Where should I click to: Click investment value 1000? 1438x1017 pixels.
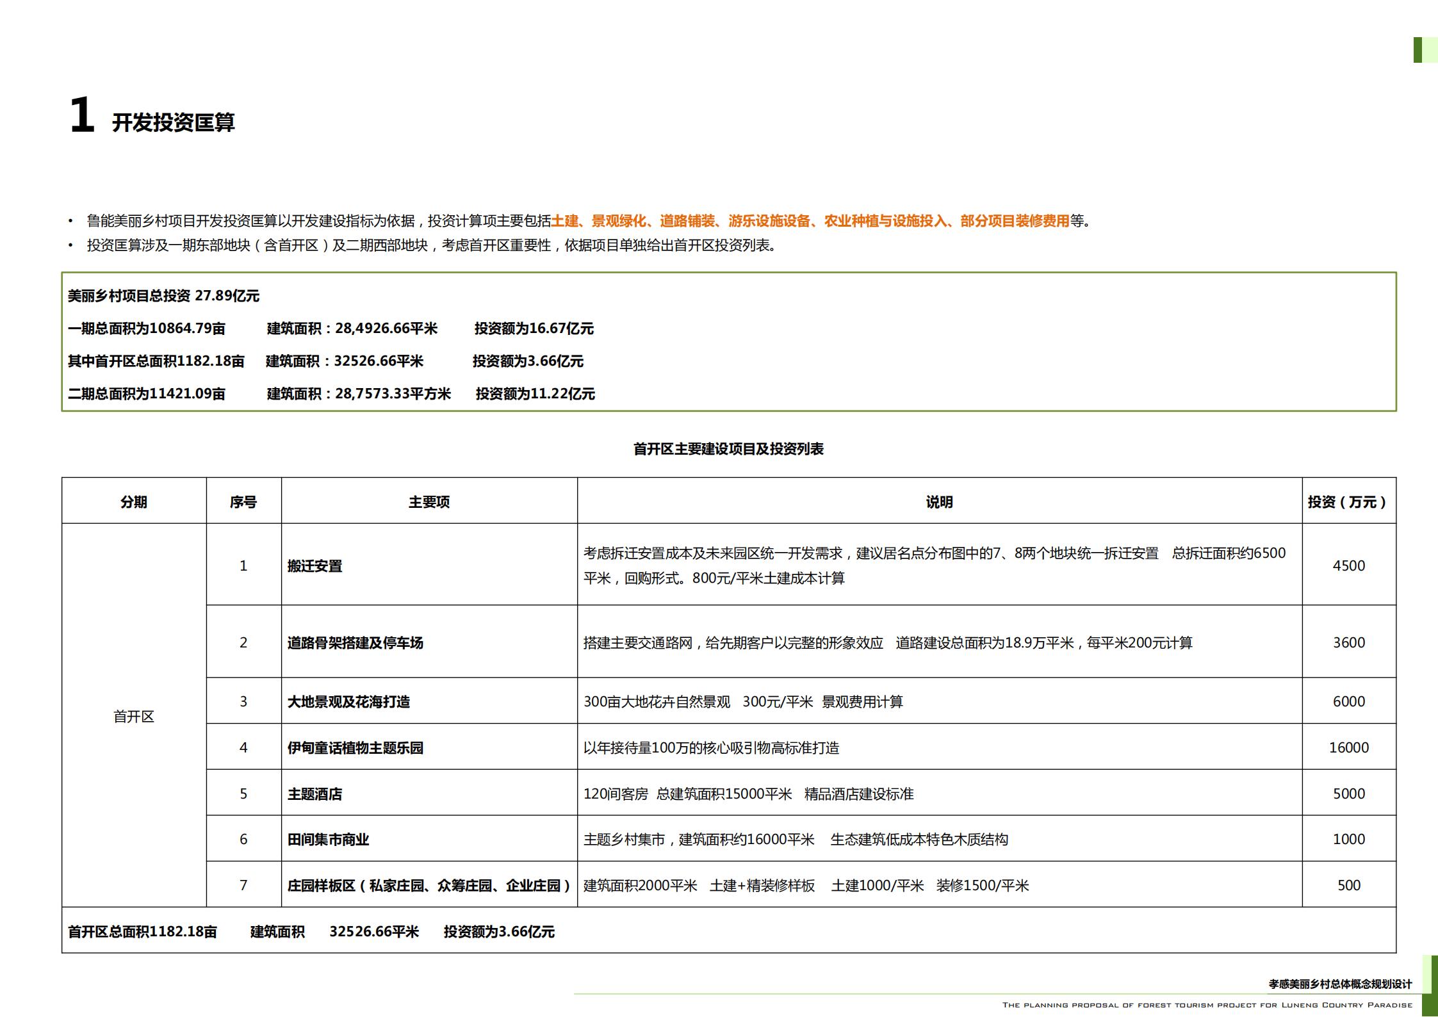[x=1348, y=839]
